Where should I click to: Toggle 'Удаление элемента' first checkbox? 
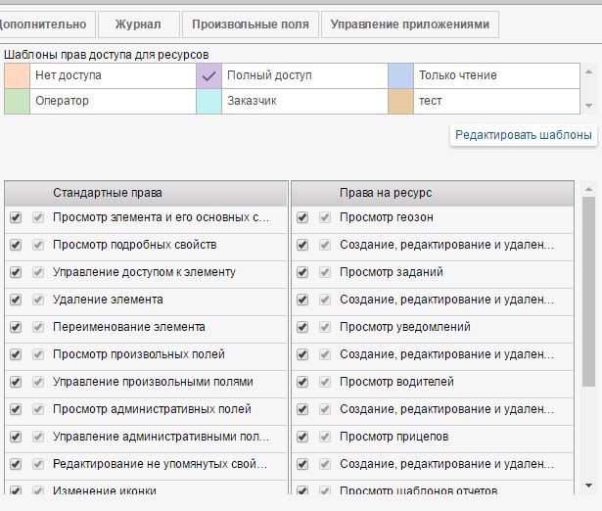16,300
